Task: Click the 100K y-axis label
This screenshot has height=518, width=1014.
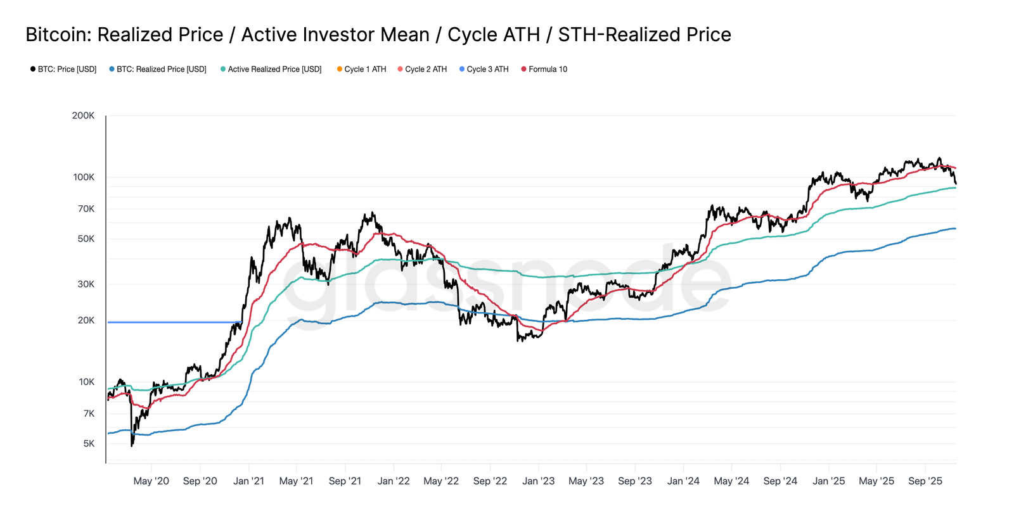Action: click(83, 177)
